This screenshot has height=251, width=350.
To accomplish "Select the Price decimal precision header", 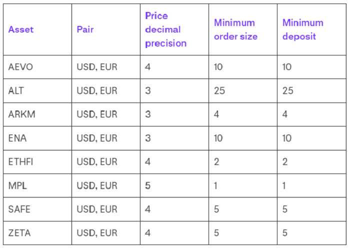I will coord(165,29).
